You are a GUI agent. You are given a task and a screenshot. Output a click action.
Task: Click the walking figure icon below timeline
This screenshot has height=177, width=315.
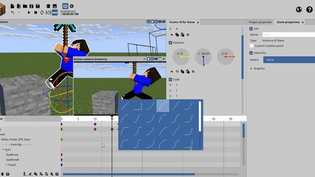25,174
